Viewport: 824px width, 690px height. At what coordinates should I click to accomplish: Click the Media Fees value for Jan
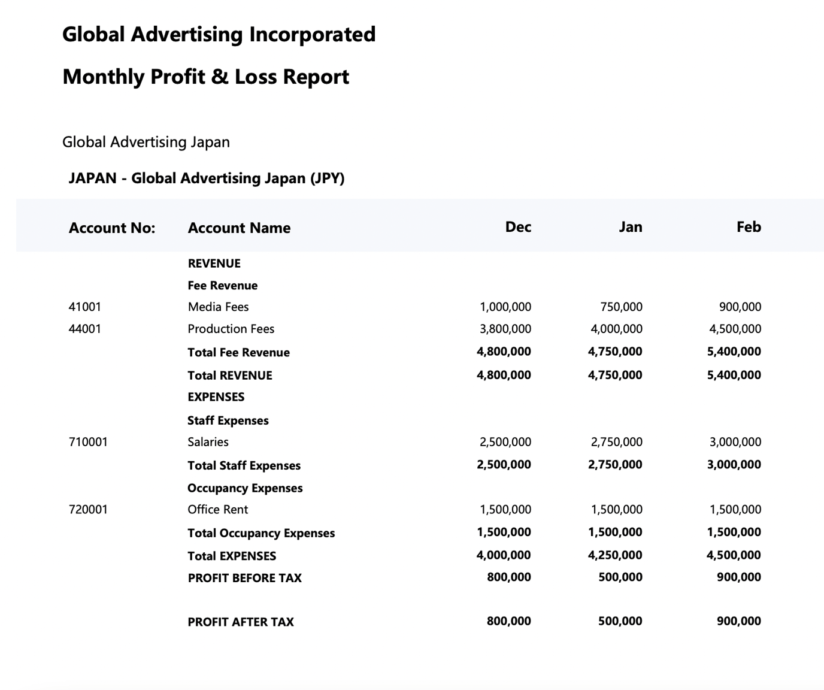(621, 307)
